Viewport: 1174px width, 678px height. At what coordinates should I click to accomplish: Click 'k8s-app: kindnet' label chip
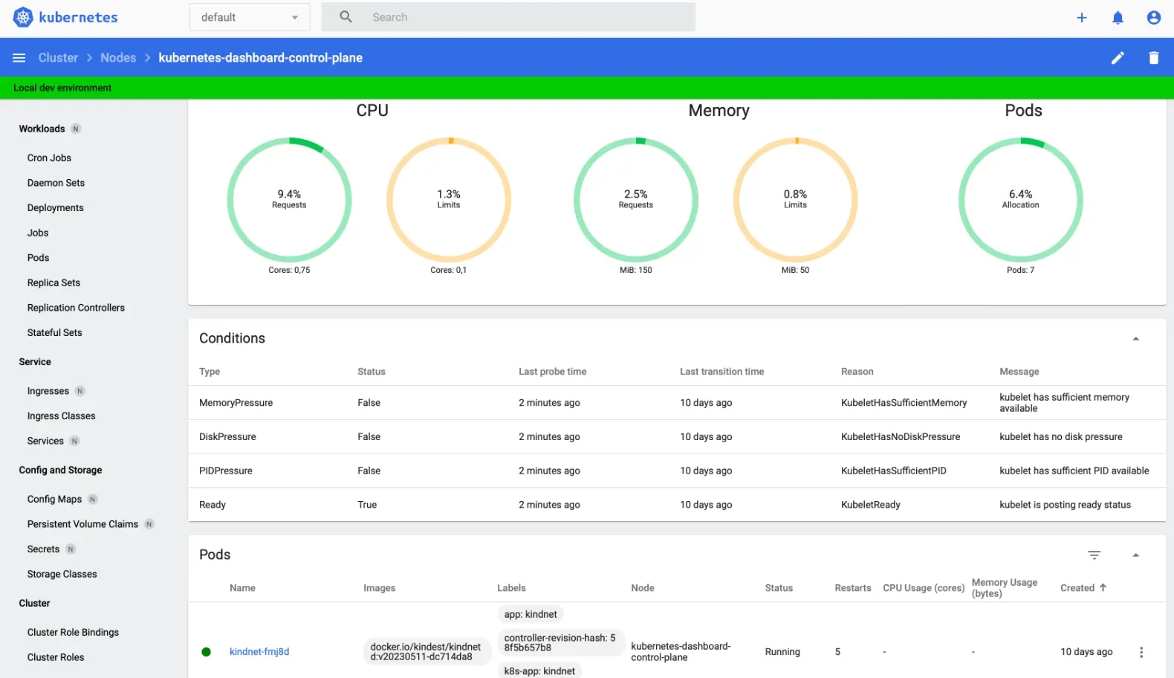(x=539, y=671)
